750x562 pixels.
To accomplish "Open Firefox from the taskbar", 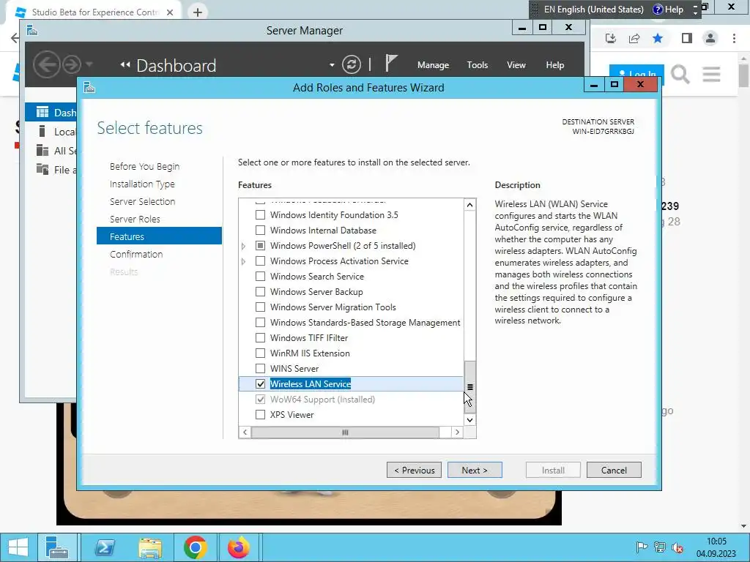I will [238, 547].
